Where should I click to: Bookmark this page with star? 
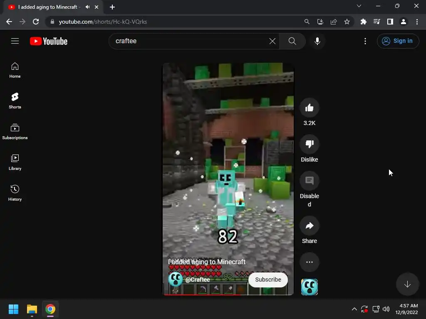347,22
